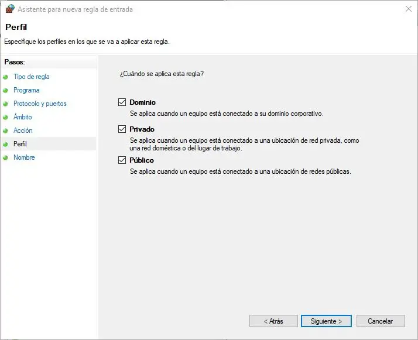418x340 pixels.
Task: Jump to Protocolo y puertos step
Action: (x=40, y=104)
